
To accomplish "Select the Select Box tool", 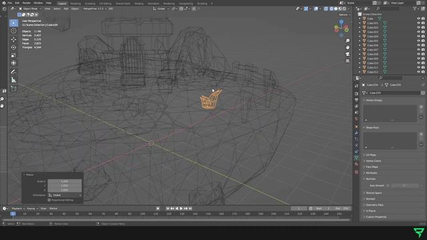I will pos(13,23).
